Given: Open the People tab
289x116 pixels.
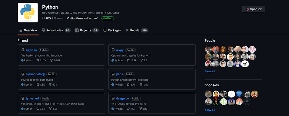Looking at the screenshot, I should 137,30.
